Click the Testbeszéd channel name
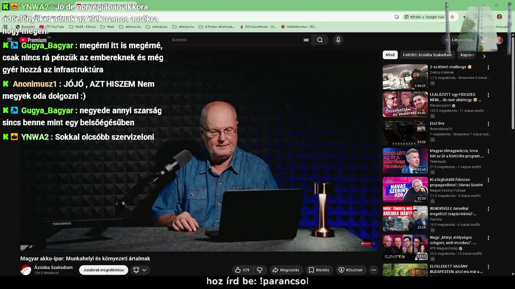 438,162
